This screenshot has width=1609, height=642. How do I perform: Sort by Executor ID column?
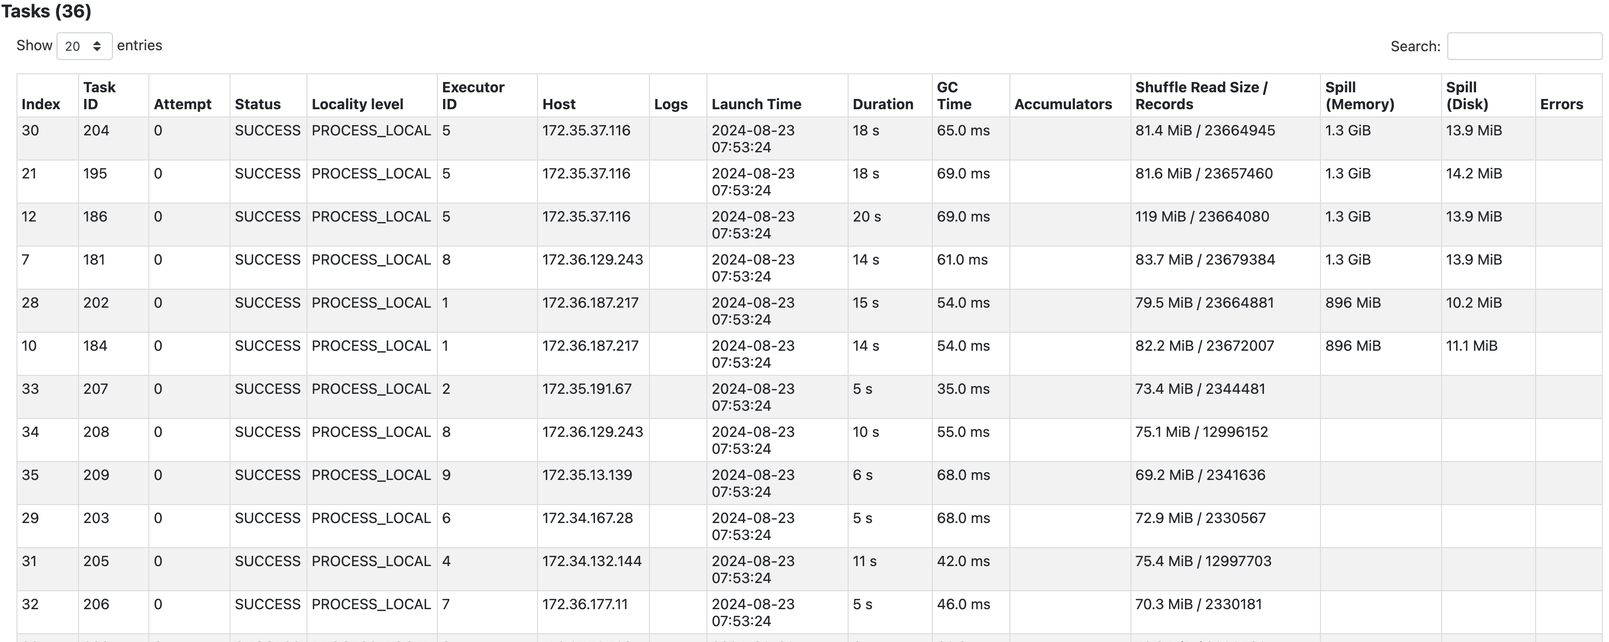tap(473, 95)
